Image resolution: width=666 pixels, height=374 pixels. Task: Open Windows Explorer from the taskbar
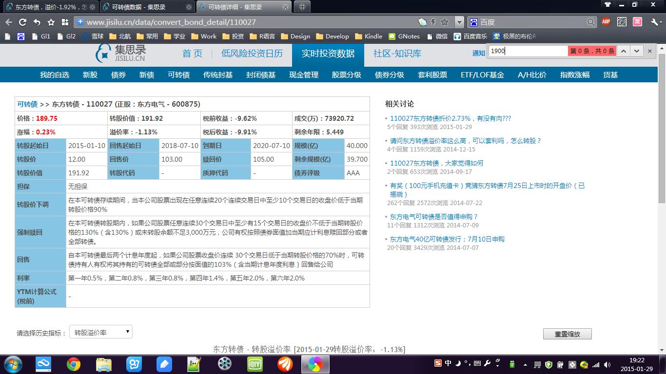(x=104, y=364)
